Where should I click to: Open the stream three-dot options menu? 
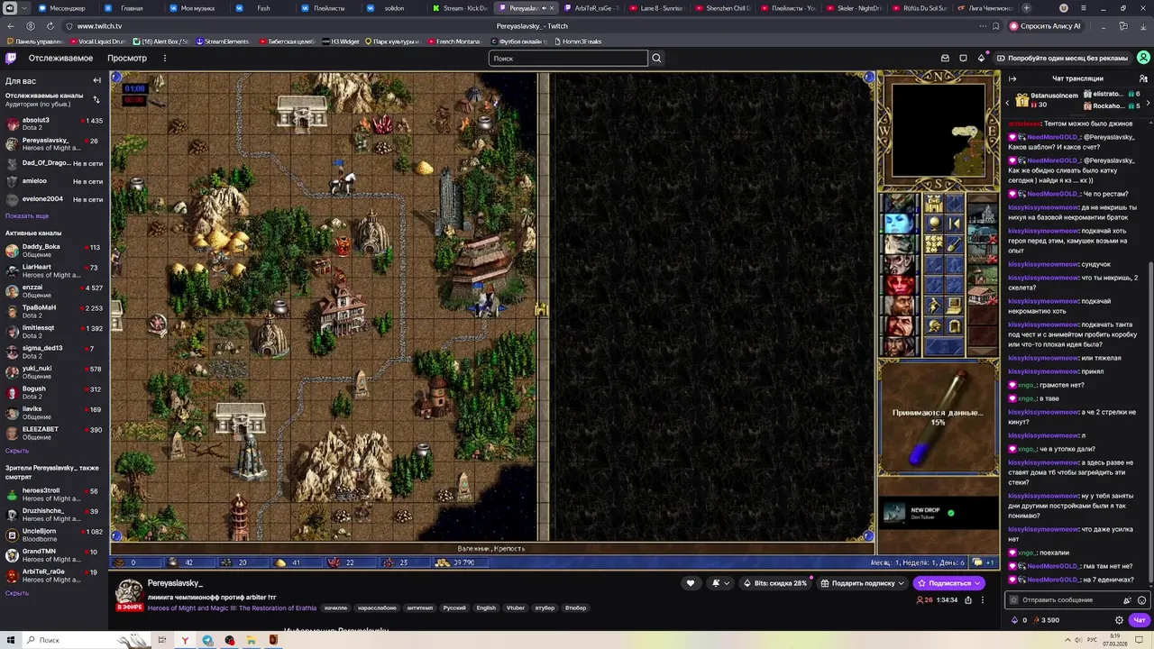pos(983,599)
